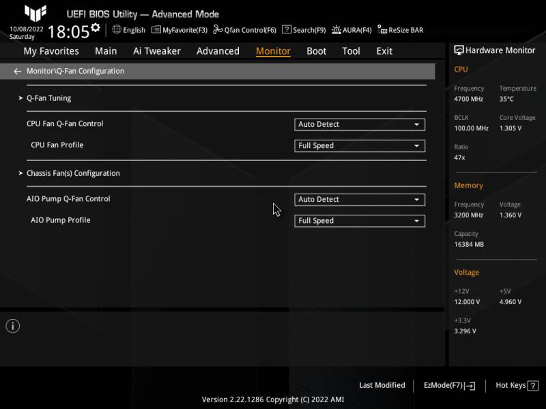
Task: Click the globe language icon
Action: (117, 29)
